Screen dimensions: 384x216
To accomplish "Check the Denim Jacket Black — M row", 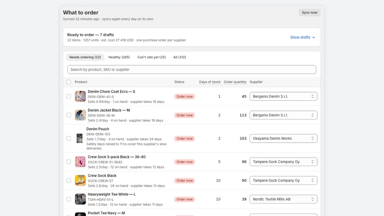I will point(69,115).
